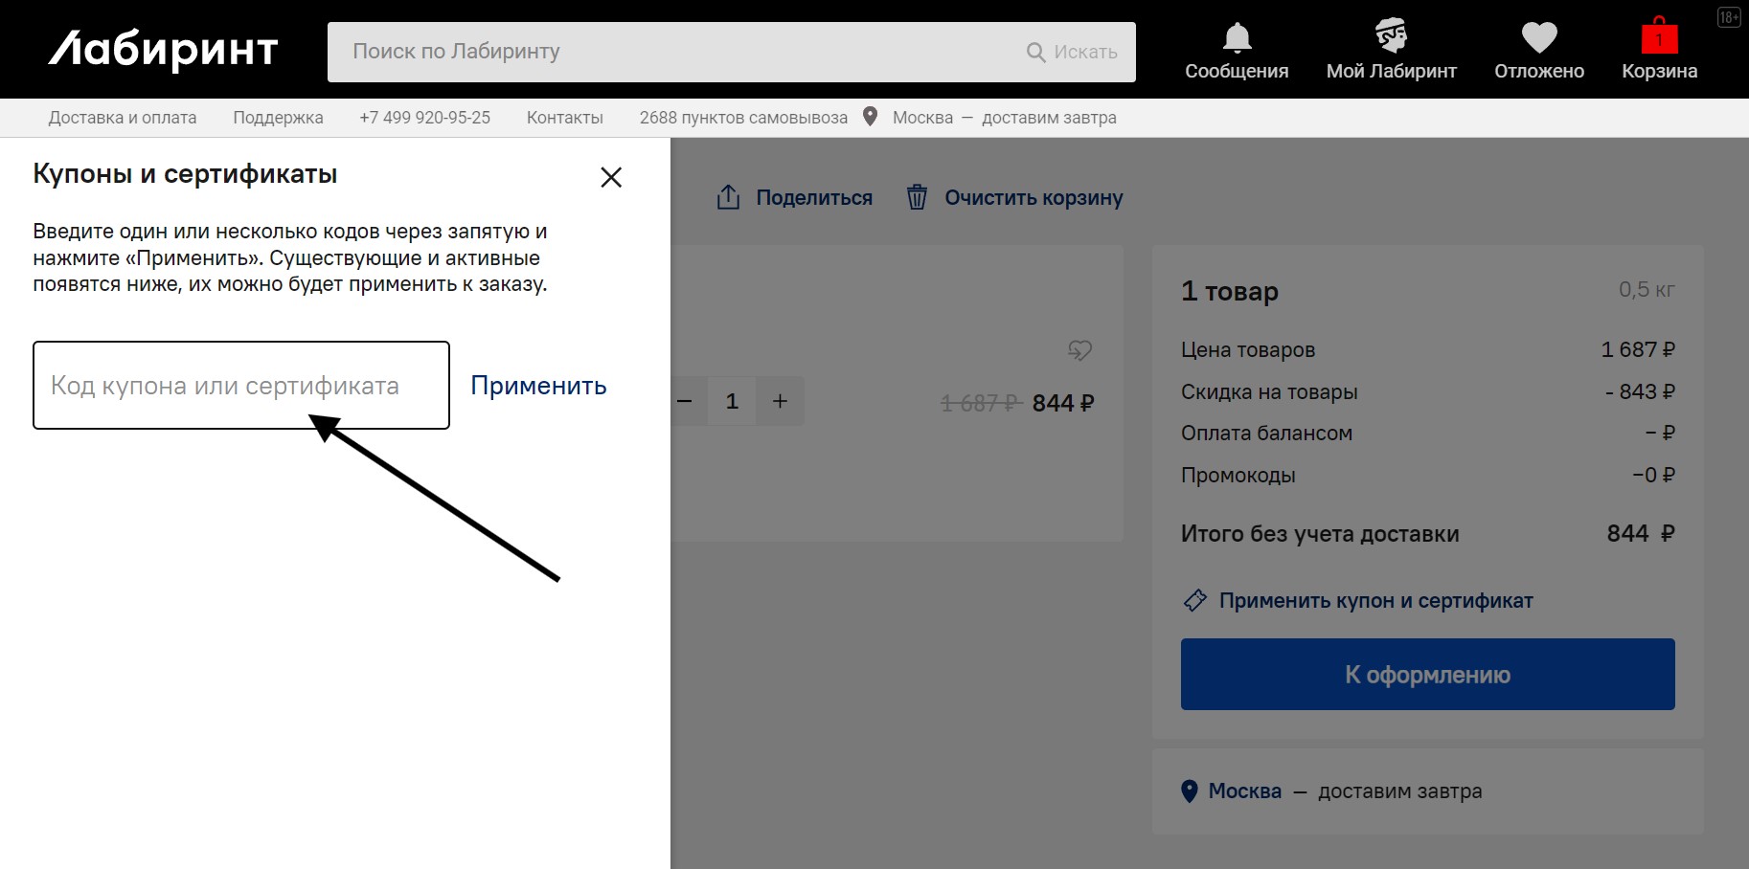This screenshot has width=1749, height=869.
Task: Click Скидка на товары row label
Action: pyautogui.click(x=1269, y=392)
